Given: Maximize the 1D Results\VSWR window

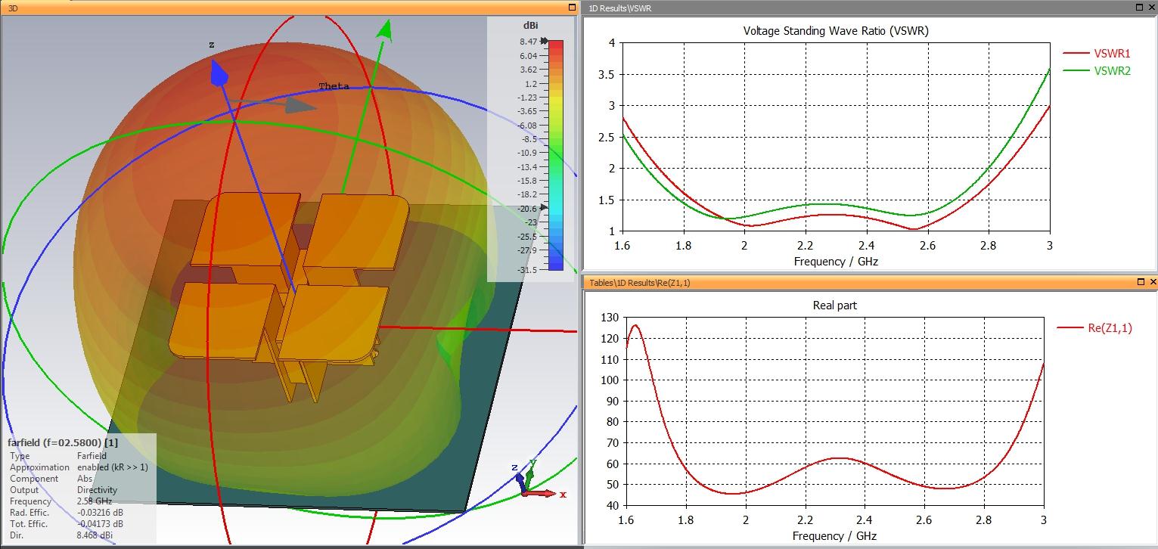Looking at the screenshot, I should click(1140, 8).
